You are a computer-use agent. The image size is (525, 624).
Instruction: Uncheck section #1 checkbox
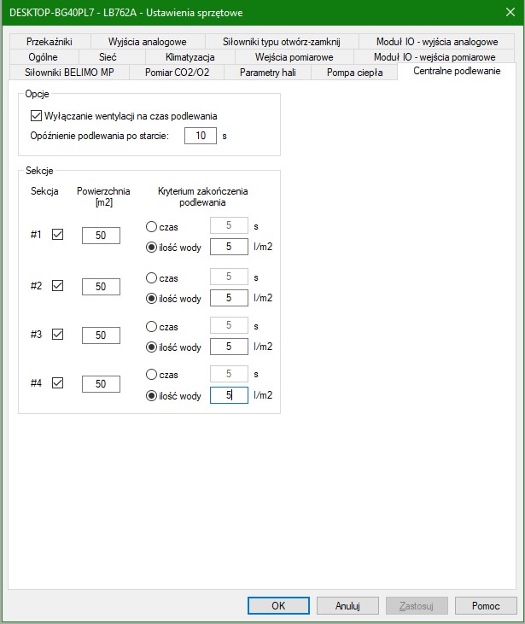[x=58, y=235]
